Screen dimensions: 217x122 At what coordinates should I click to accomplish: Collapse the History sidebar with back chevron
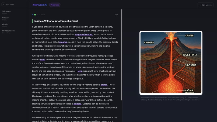[3, 4]
